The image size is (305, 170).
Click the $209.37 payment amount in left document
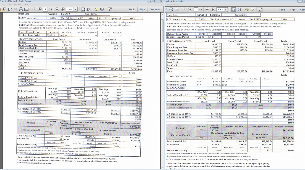[x=108, y=134]
